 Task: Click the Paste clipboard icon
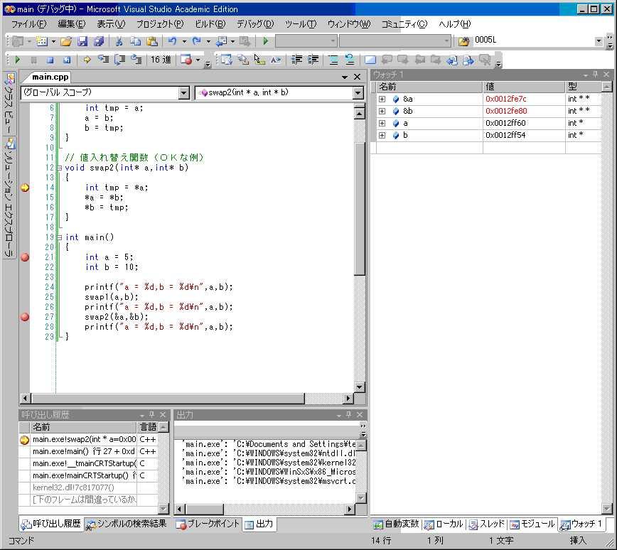point(152,41)
